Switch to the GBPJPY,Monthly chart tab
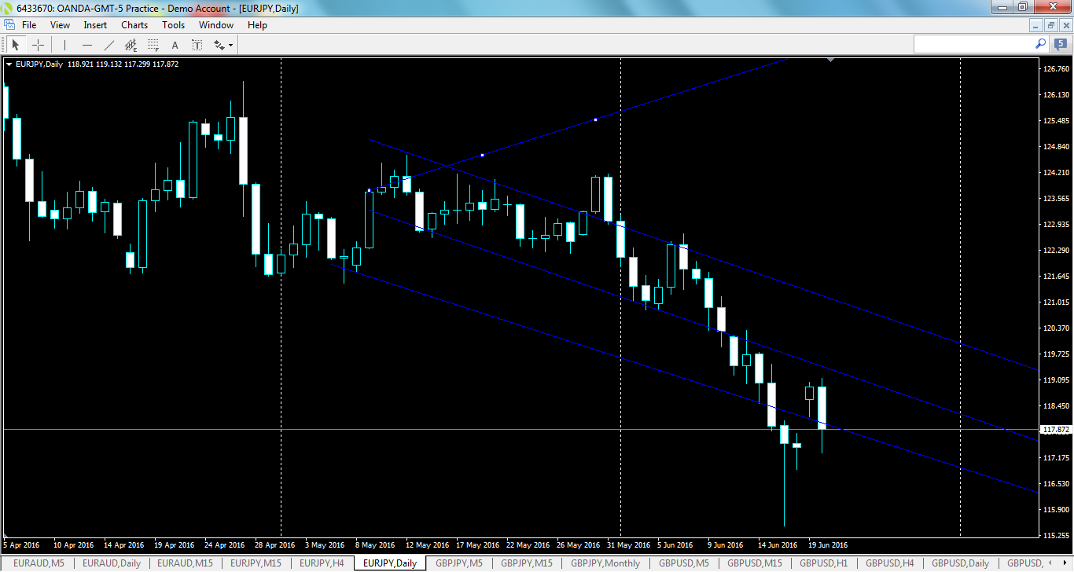Image resolution: width=1074 pixels, height=572 pixels. tap(605, 563)
